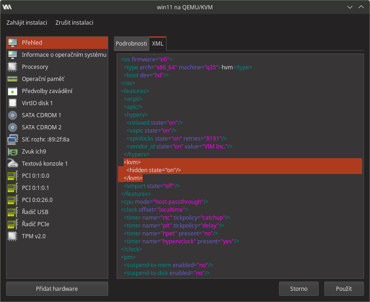This screenshot has width=370, height=302.
Task: Click the Přehled monitor icon
Action: (13, 43)
